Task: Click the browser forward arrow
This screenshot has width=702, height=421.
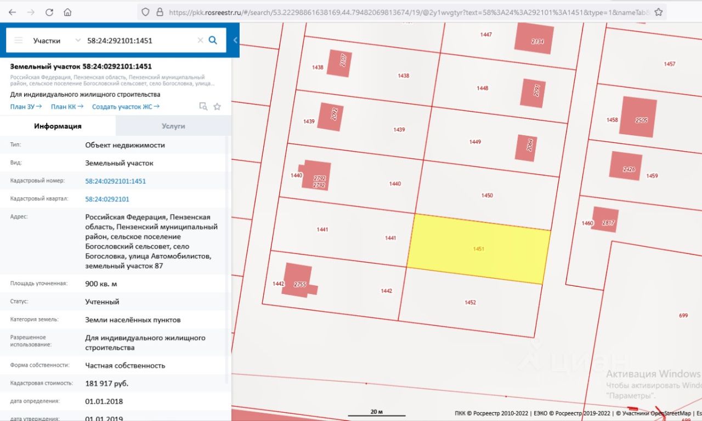Action: [x=31, y=11]
